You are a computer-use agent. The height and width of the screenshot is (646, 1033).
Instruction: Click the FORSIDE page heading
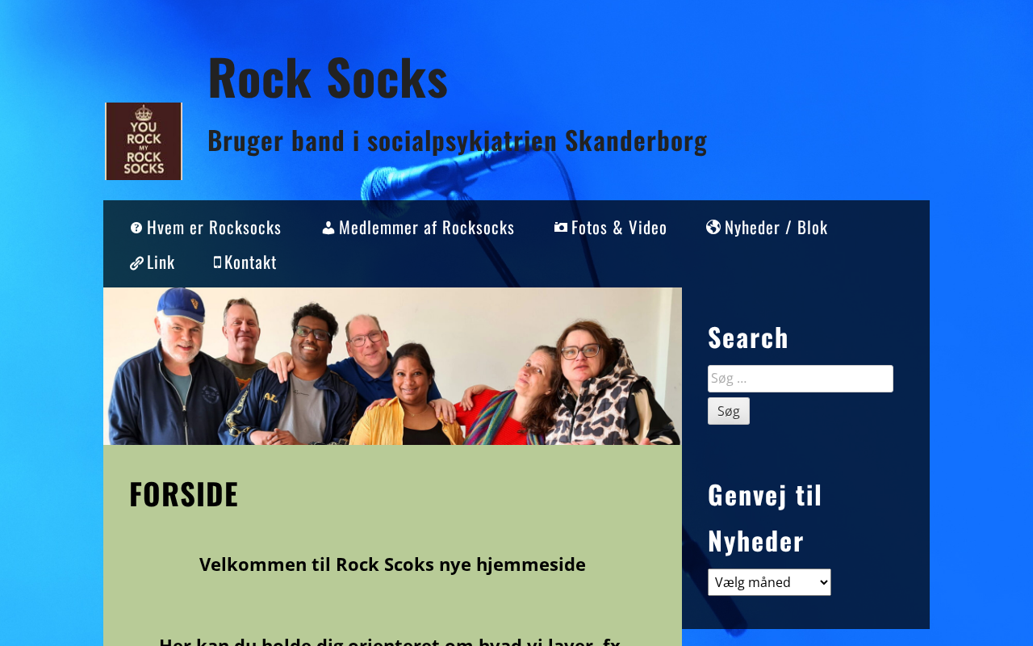pos(184,494)
